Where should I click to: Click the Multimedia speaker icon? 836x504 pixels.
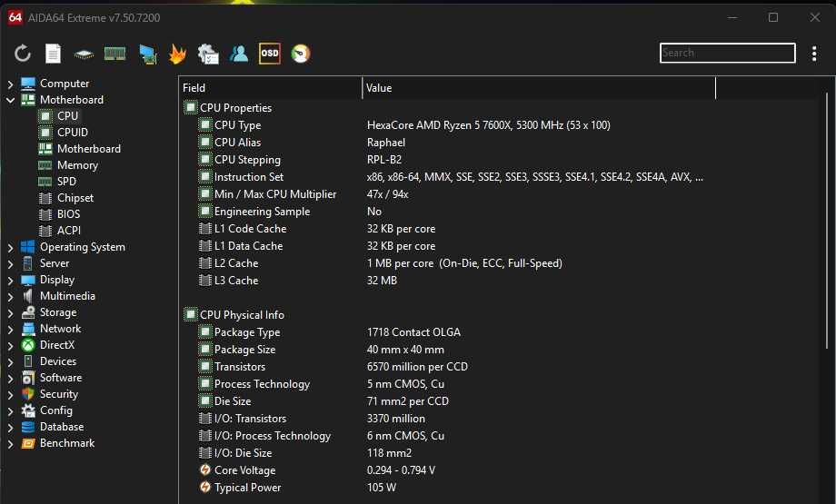click(28, 296)
